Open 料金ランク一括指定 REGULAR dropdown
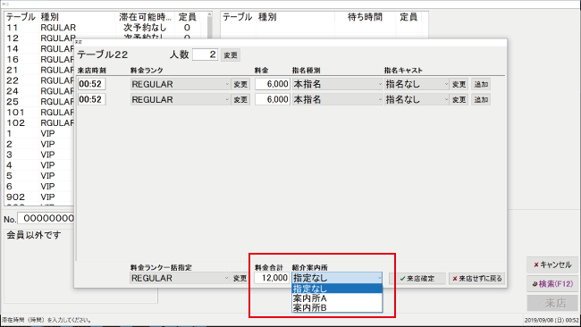 [x=180, y=278]
